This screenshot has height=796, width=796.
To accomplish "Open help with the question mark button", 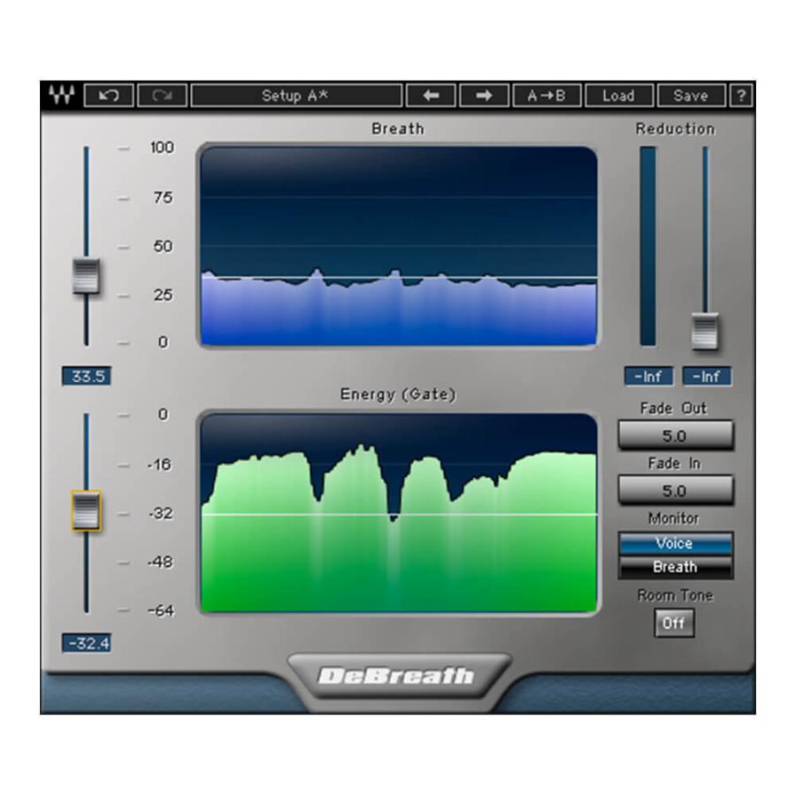I will pyautogui.click(x=741, y=96).
